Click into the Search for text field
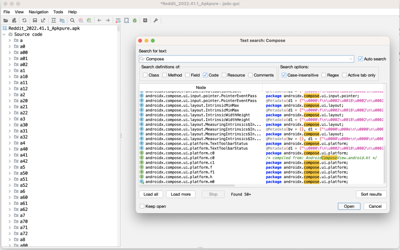This screenshot has width=400, height=250. (246, 59)
